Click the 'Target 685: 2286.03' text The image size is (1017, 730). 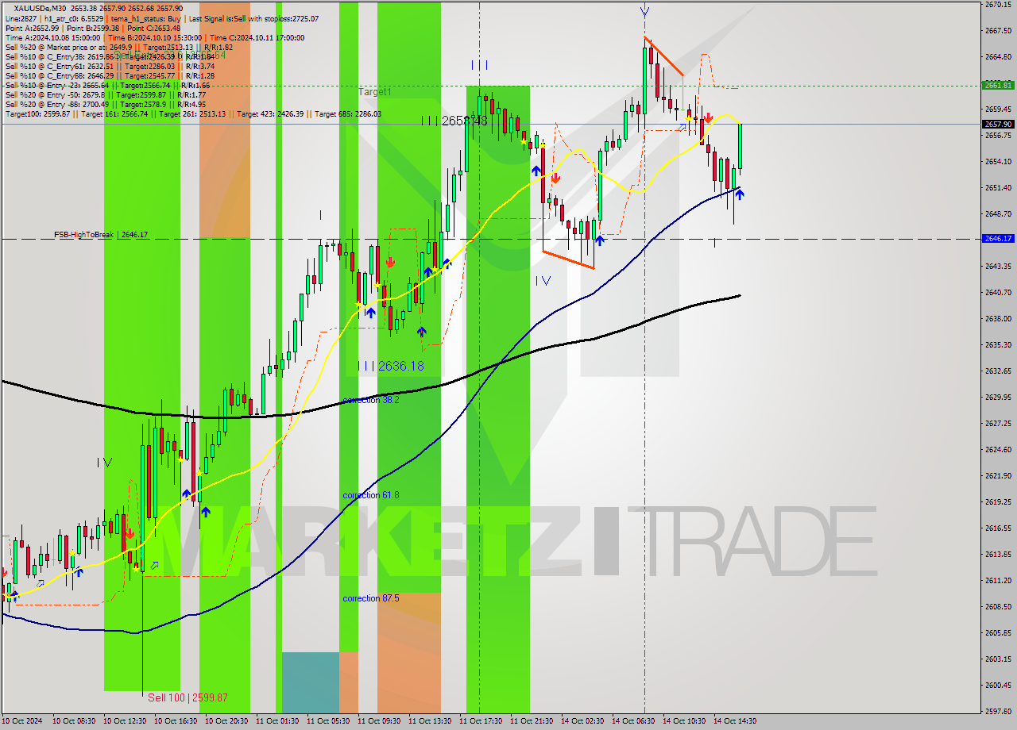click(x=348, y=113)
